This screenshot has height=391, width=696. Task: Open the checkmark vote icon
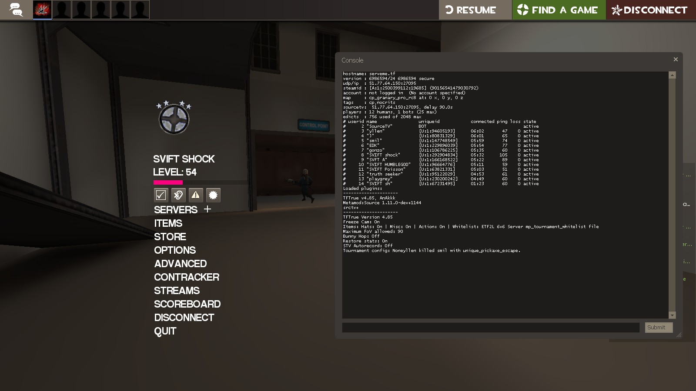pos(161,195)
